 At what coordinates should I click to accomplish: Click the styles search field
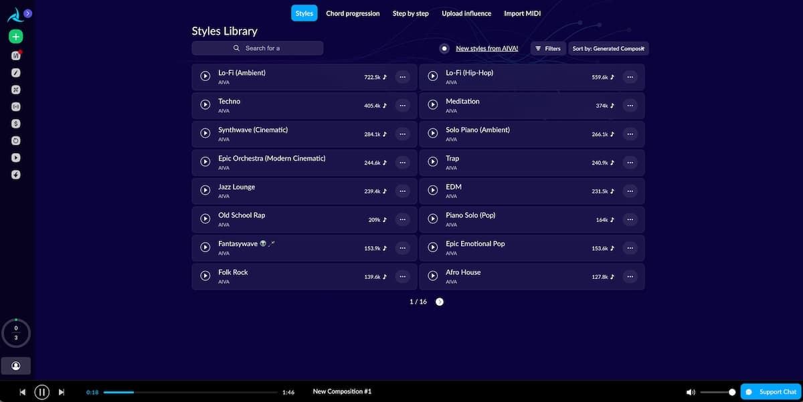click(x=258, y=48)
